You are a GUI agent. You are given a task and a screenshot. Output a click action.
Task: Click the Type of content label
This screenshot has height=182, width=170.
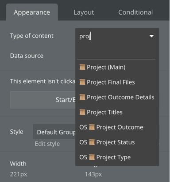pyautogui.click(x=32, y=36)
